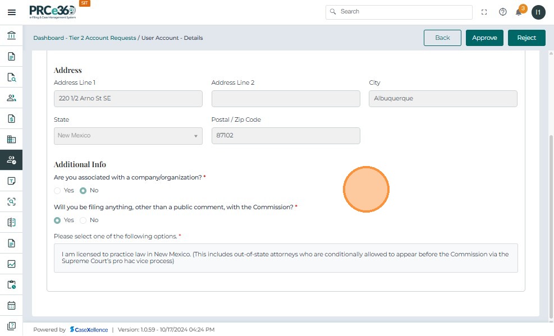Open the dollar document sidebar icon
Viewport: 554px width, 336px height.
[11, 119]
